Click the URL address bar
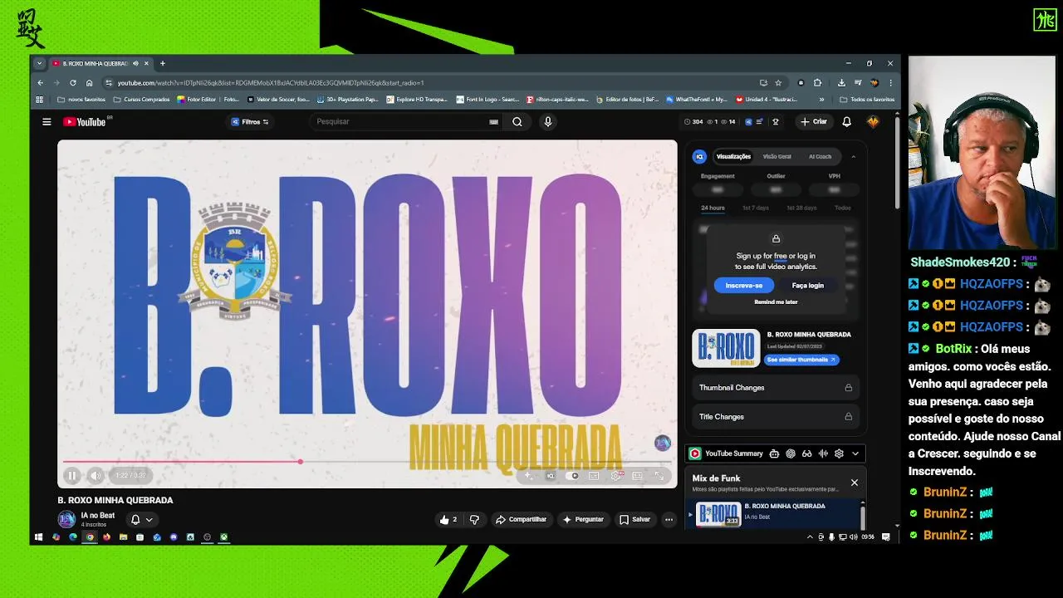This screenshot has height=598, width=1063. pyautogui.click(x=430, y=82)
